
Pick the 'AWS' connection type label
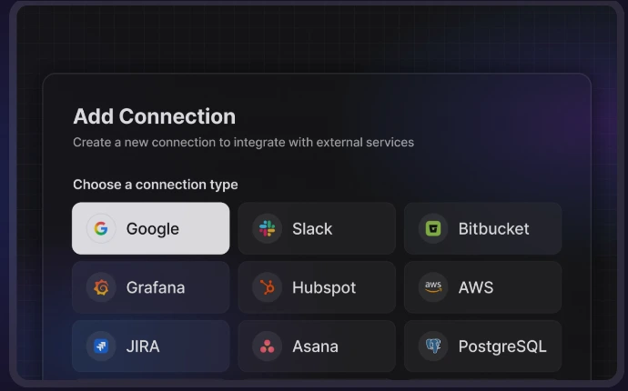476,287
